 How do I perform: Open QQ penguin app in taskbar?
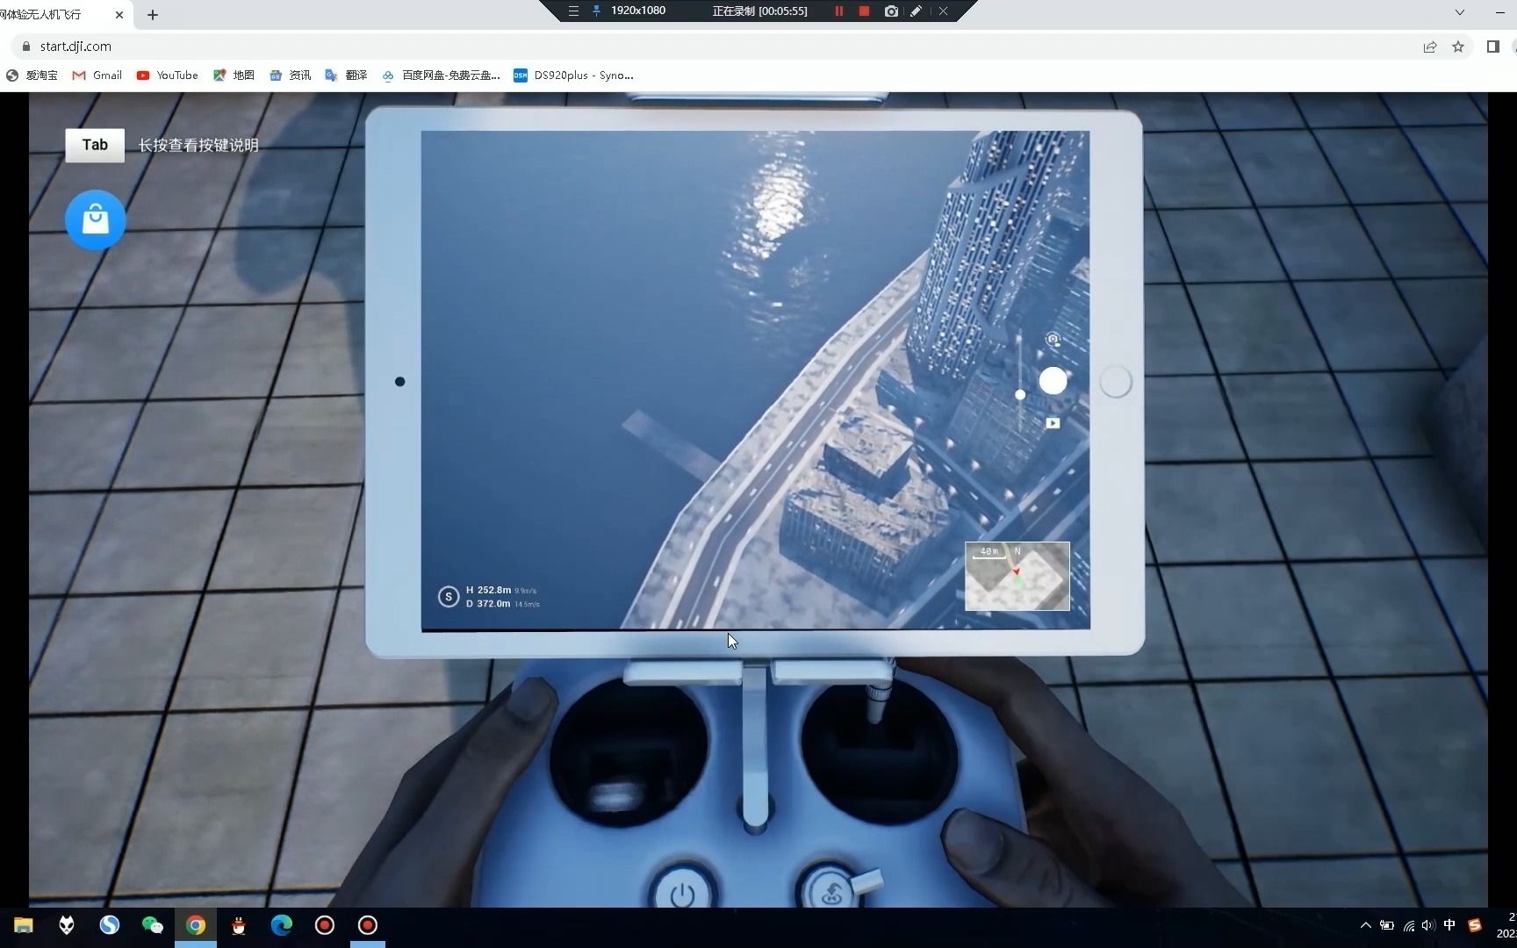(239, 925)
